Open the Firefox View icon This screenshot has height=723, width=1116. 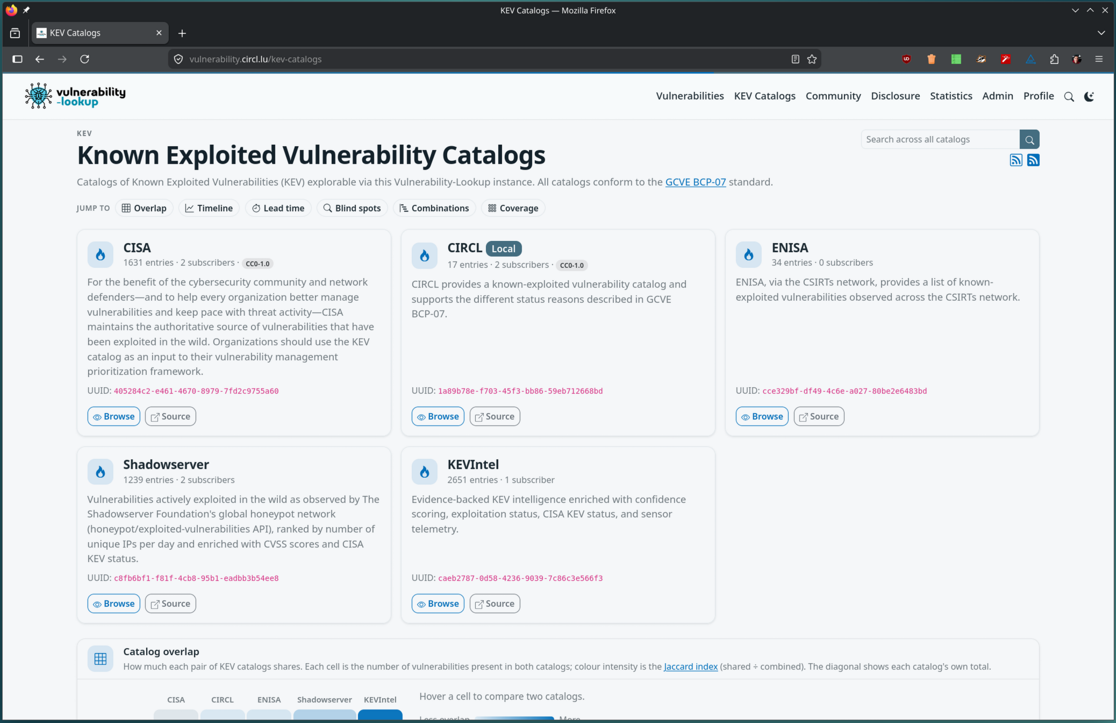coord(15,33)
